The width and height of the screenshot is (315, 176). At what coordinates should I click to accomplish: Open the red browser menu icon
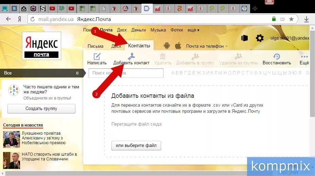coord(269,2)
